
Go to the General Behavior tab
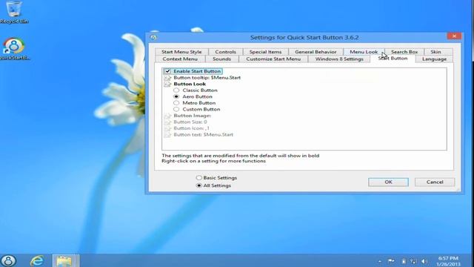pyautogui.click(x=316, y=52)
